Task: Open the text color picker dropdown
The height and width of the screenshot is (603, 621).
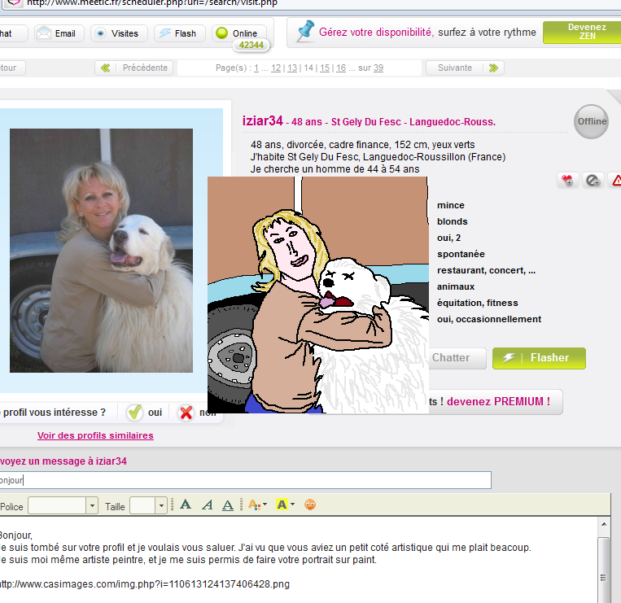Action: click(257, 505)
